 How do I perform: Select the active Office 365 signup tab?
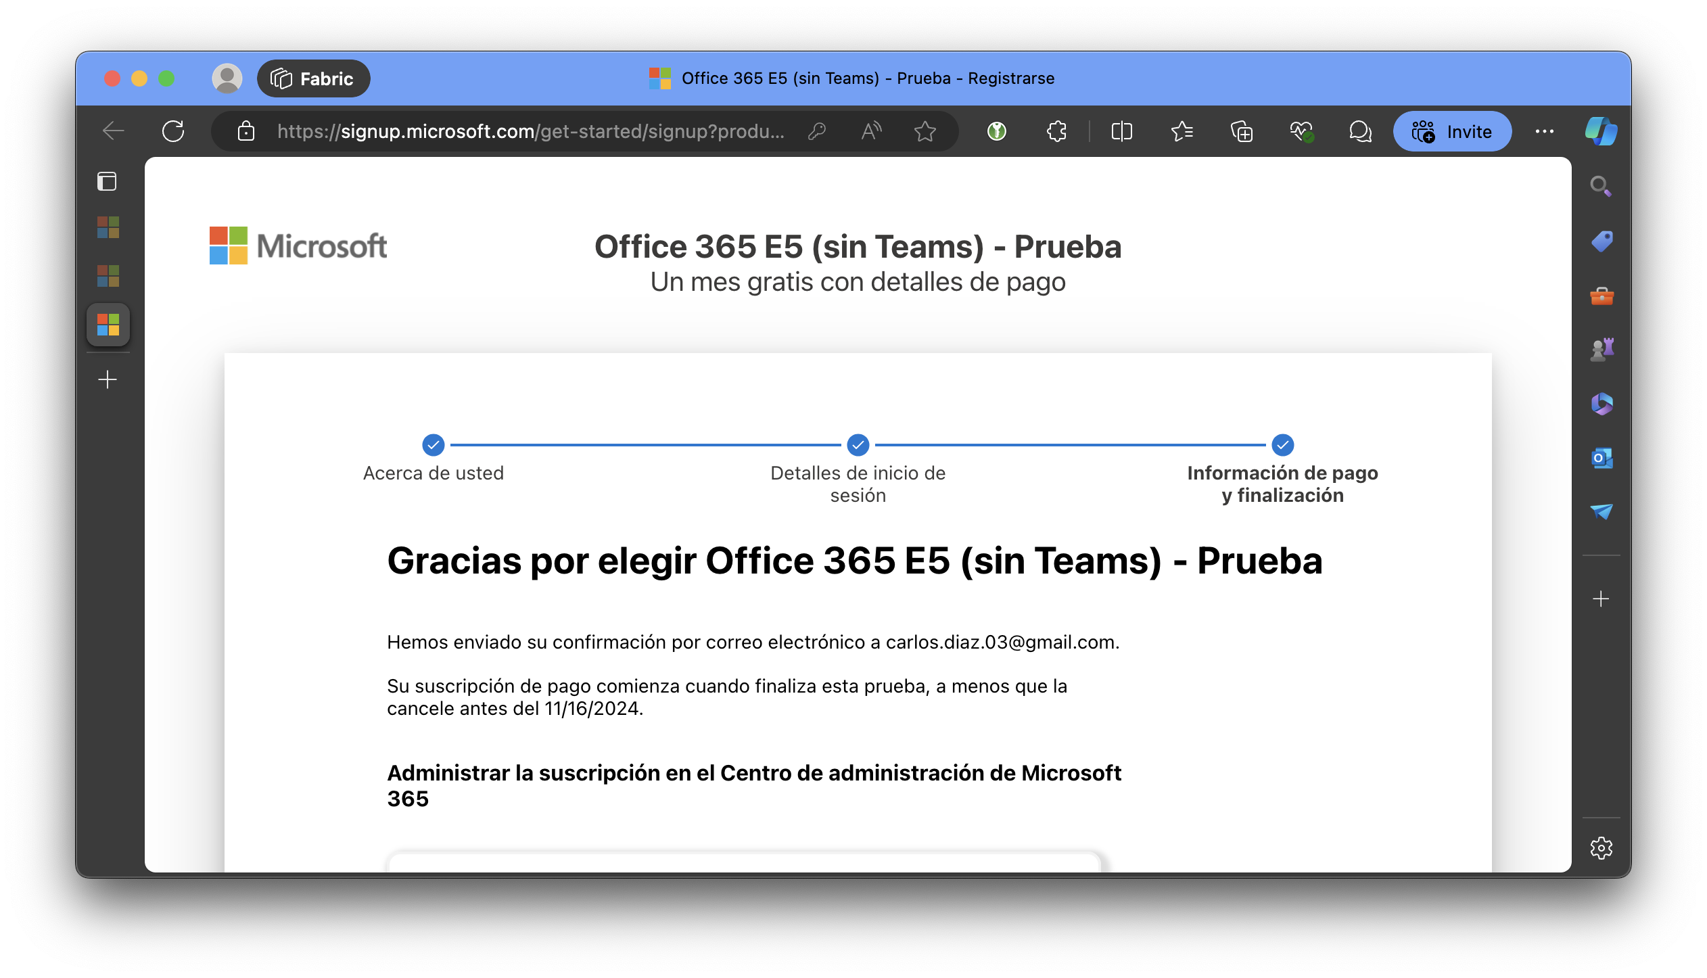coord(108,325)
